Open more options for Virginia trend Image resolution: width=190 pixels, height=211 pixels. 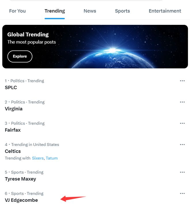[182, 102]
